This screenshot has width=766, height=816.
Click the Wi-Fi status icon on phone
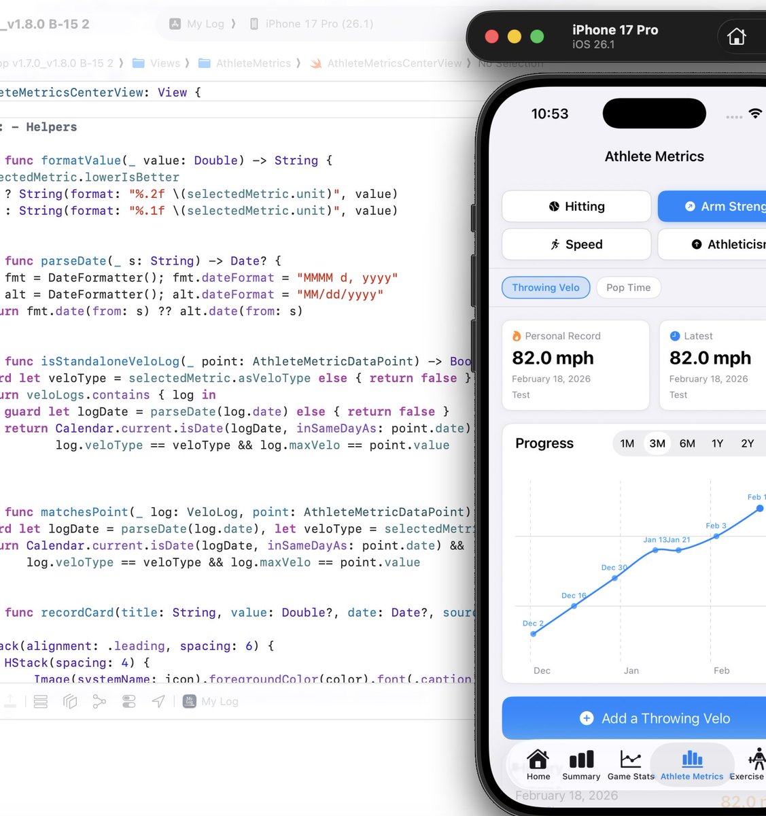click(x=754, y=114)
